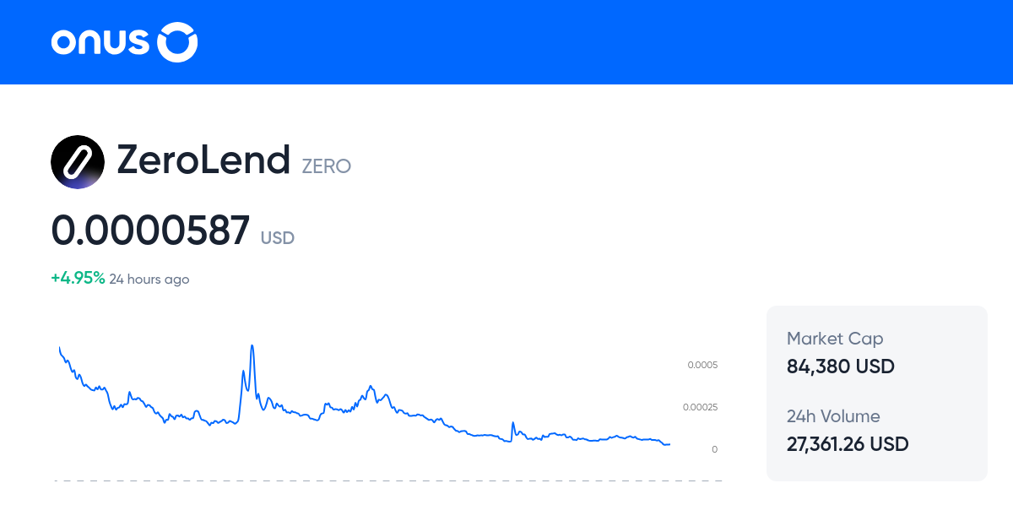Select the 27,361.26 USD volume value
Viewport: 1013px width, 532px height.
pos(848,444)
